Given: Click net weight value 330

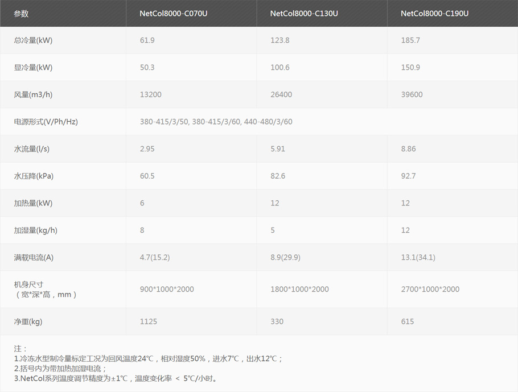Looking at the screenshot, I should (277, 321).
